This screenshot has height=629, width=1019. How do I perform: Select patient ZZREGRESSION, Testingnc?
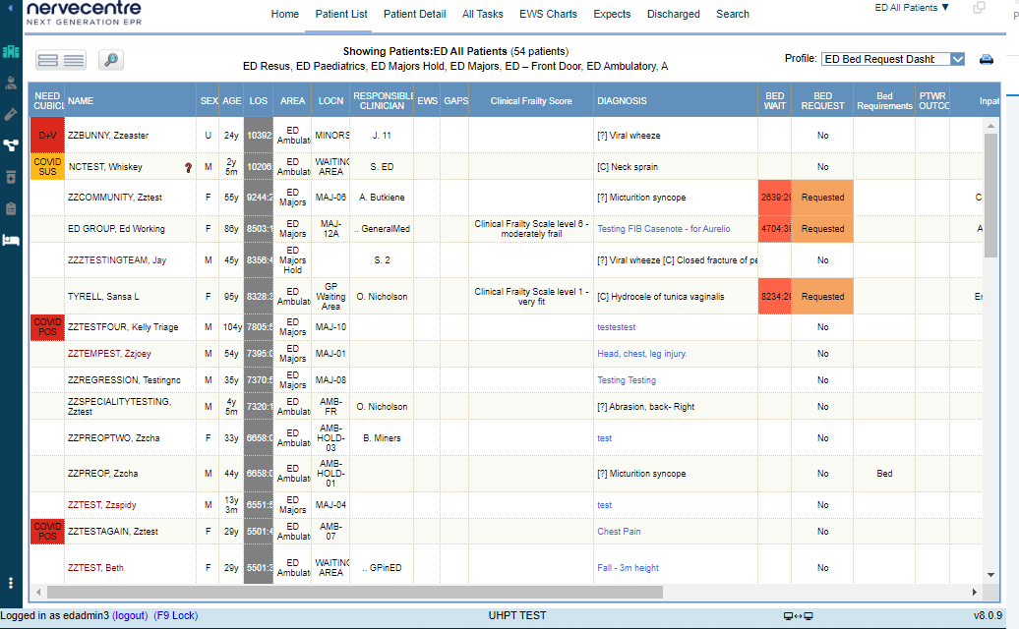tap(124, 380)
